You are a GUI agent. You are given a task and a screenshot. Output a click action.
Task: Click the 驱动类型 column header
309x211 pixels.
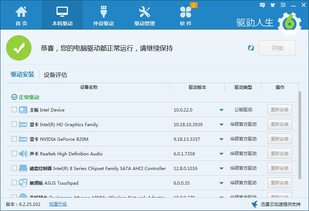pos(243,87)
